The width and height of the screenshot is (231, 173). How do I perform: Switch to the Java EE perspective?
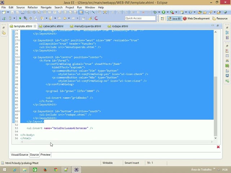[174, 18]
